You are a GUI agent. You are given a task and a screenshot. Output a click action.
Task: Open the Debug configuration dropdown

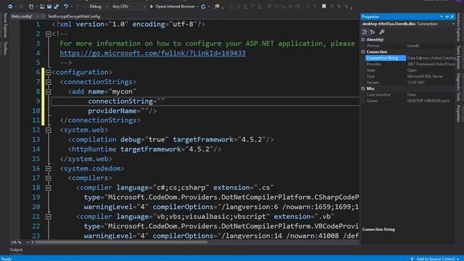click(x=99, y=7)
